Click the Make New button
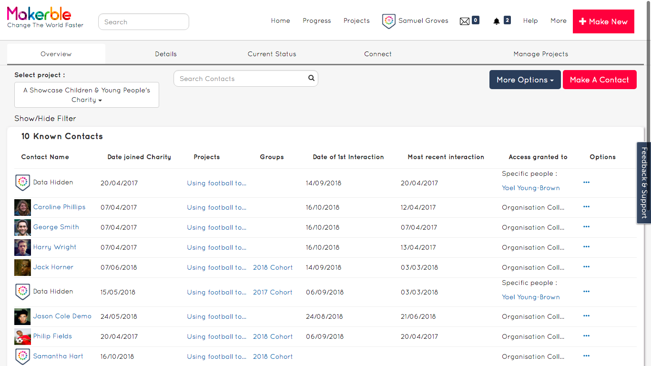651x366 pixels. (x=603, y=21)
